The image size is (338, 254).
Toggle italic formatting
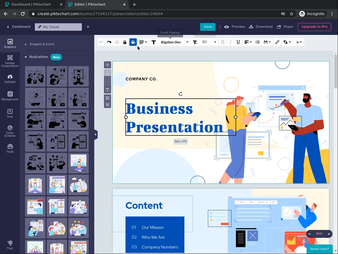[231, 42]
